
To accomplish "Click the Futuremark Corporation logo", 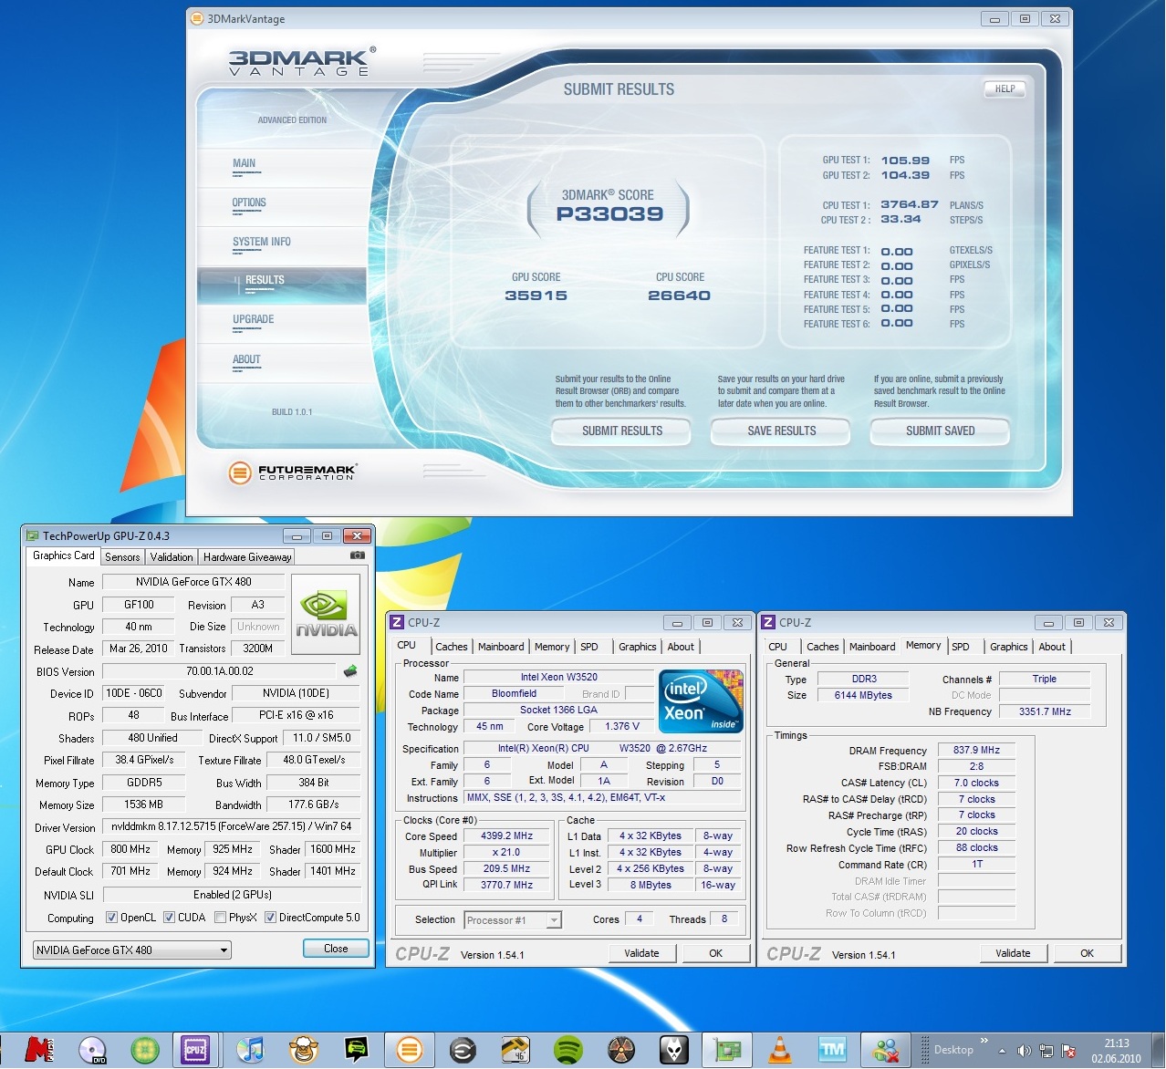I will pyautogui.click(x=292, y=472).
